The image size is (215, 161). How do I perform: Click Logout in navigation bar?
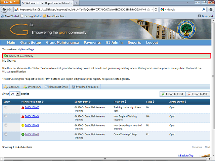coord(152,43)
